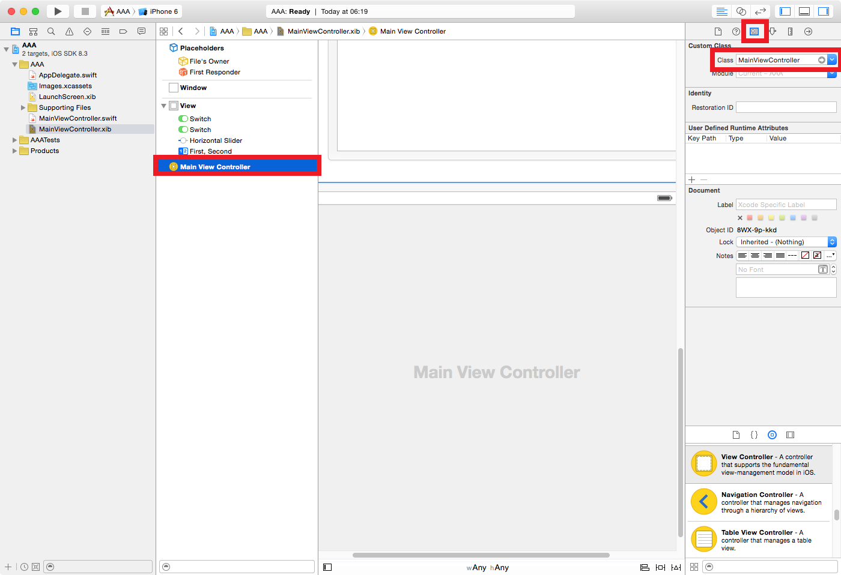Select red label color swatch
Screen dimensions: 841x575
tap(750, 218)
